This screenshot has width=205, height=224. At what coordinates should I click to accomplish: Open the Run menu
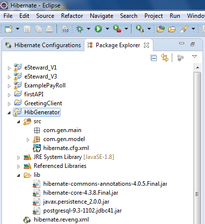coord(175,16)
